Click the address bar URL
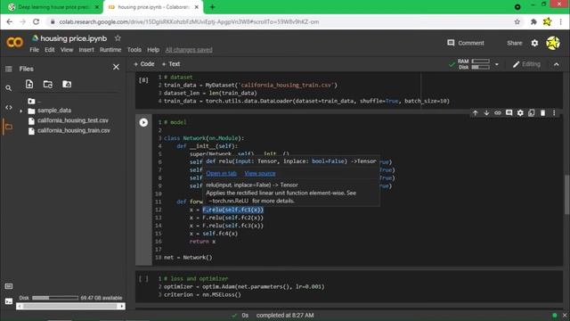The height and width of the screenshot is (321, 570). tap(189, 21)
